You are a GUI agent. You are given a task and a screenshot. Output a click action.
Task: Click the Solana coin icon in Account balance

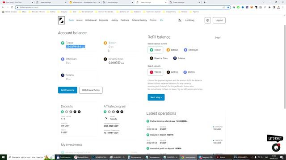coord(63,75)
